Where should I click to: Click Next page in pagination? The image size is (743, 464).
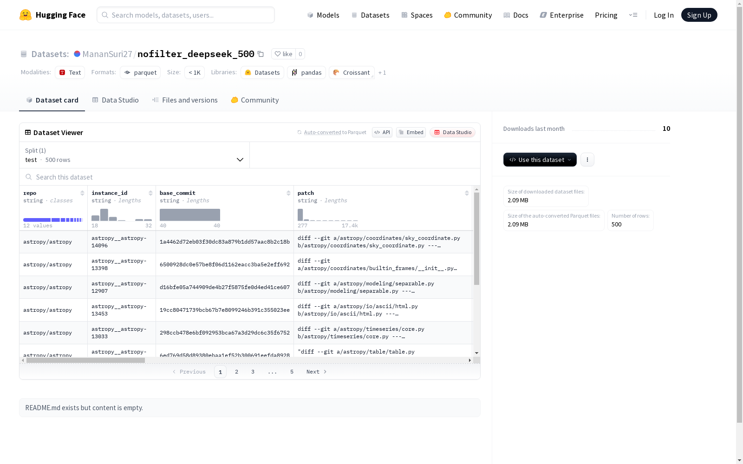tap(316, 372)
